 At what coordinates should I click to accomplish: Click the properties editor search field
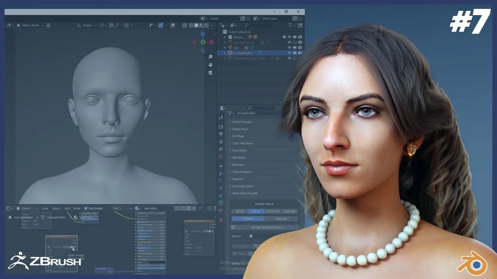point(261,108)
